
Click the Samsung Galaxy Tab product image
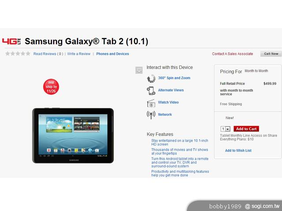pyautogui.click(x=73, y=136)
